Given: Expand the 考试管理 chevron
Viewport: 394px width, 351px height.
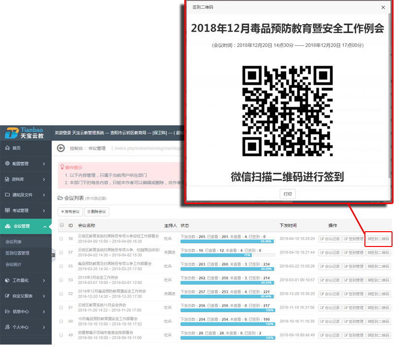Looking at the screenshot, I should tap(44, 211).
